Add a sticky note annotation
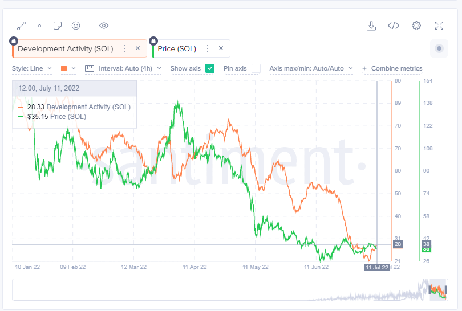The height and width of the screenshot is (311, 462). pos(58,26)
